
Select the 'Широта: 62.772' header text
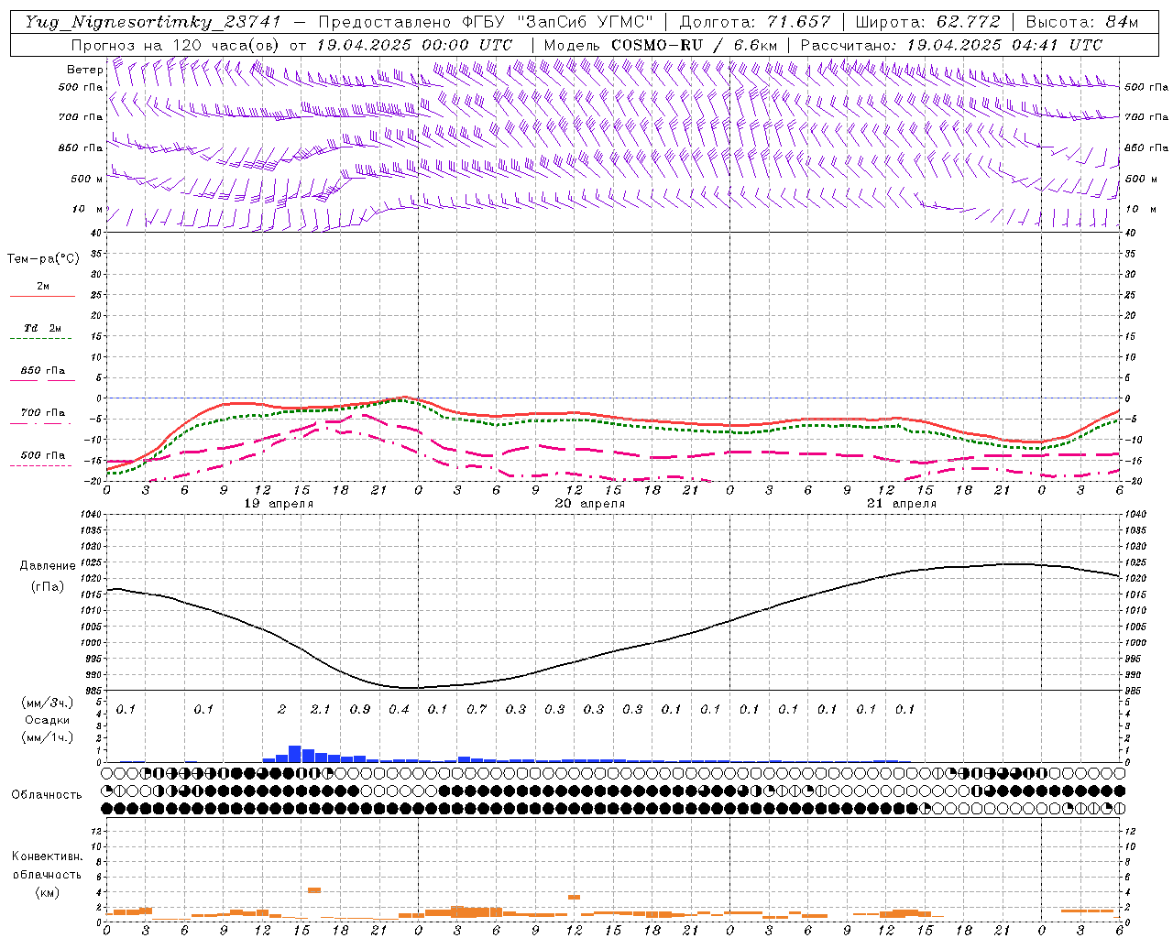pyautogui.click(x=927, y=23)
